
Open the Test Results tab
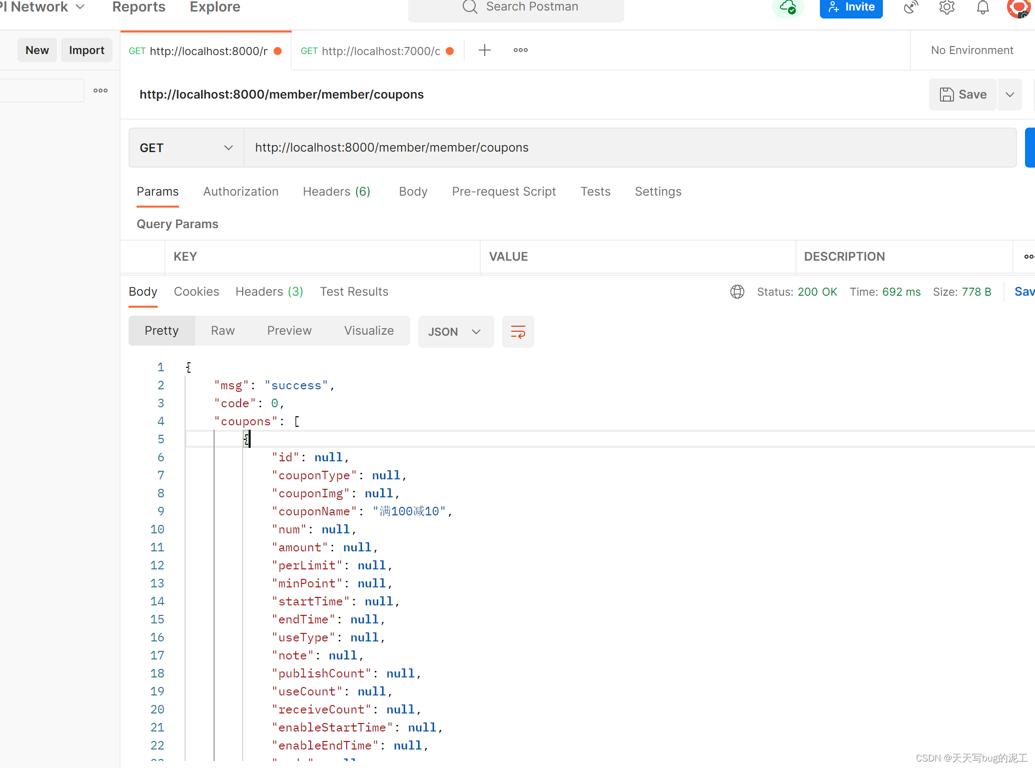click(x=354, y=292)
